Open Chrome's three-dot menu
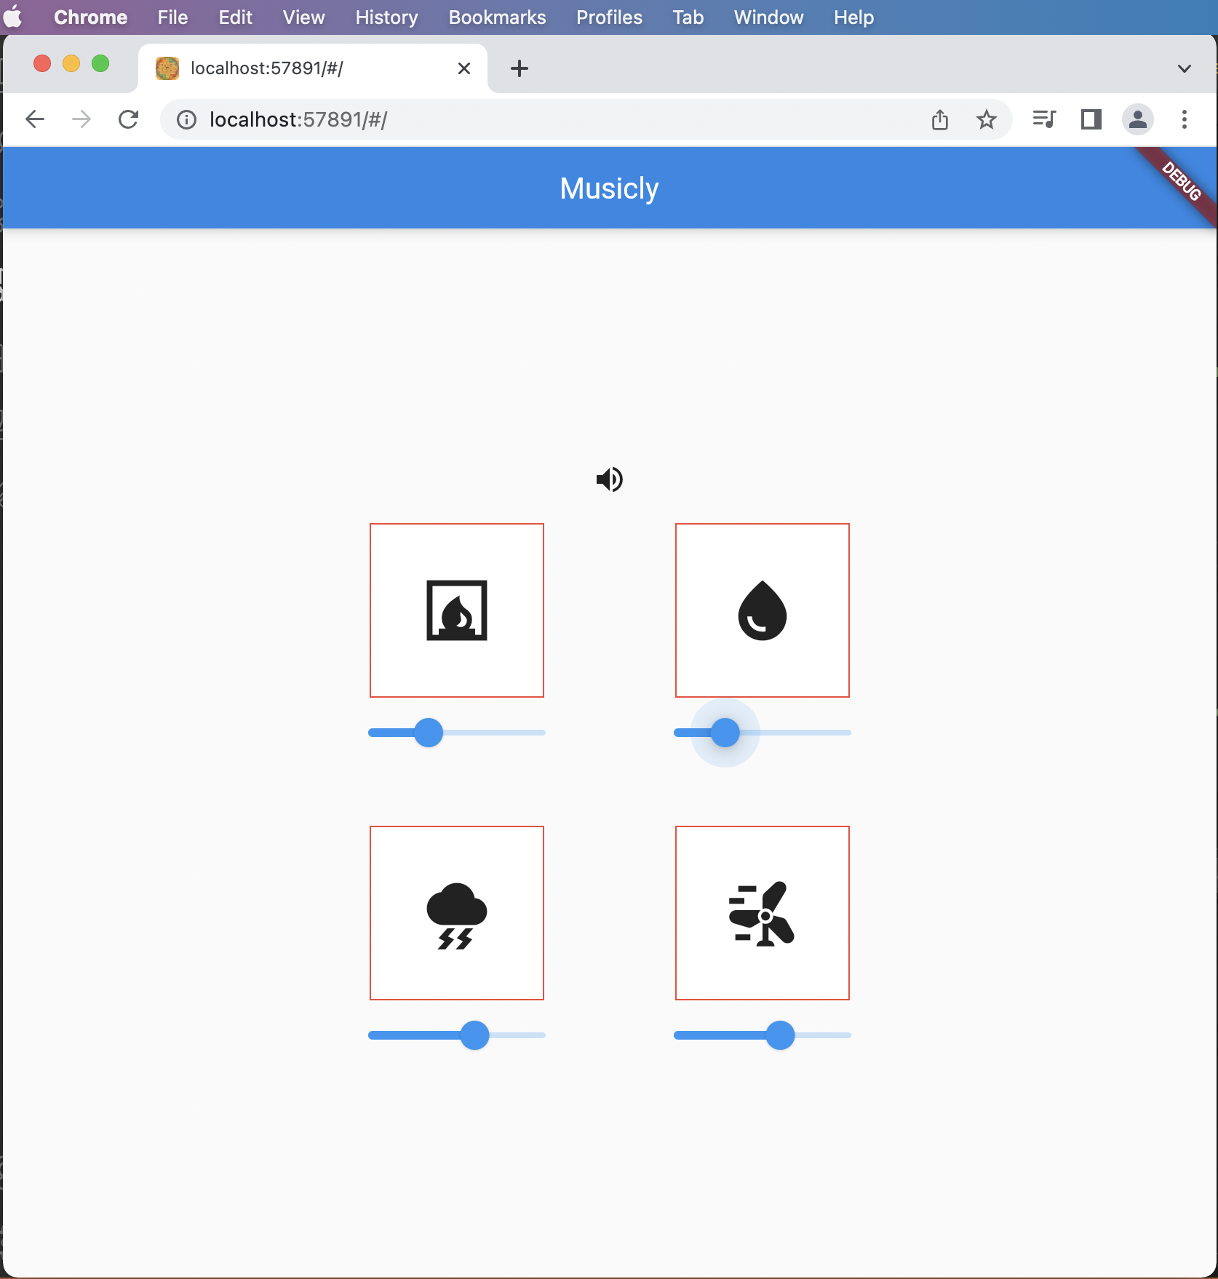This screenshot has height=1279, width=1218. [x=1185, y=119]
